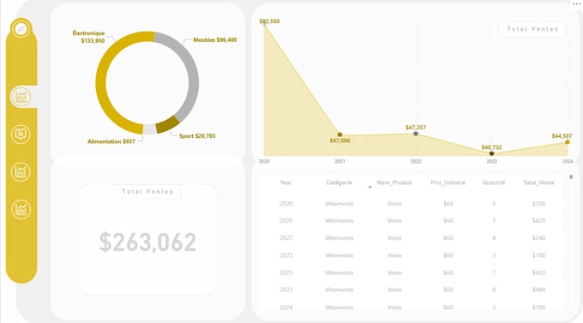Click the $240 Total_Vente table cell

[538, 238]
